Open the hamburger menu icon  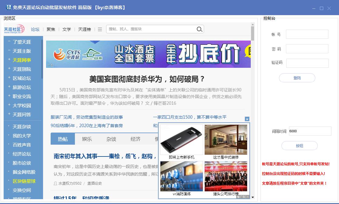100,29
